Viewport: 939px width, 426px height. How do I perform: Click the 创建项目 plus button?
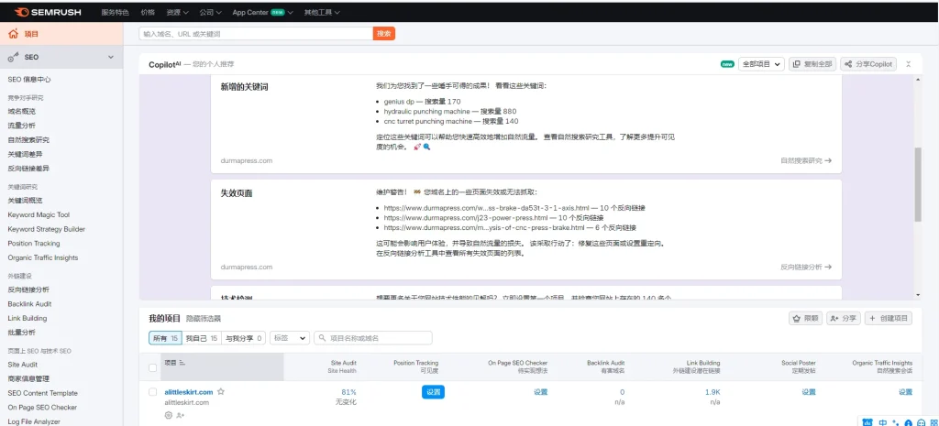click(x=888, y=318)
